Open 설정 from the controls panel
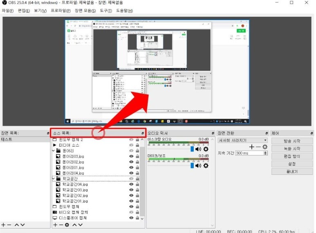Viewport: 316px width, 233px height. coord(292,164)
